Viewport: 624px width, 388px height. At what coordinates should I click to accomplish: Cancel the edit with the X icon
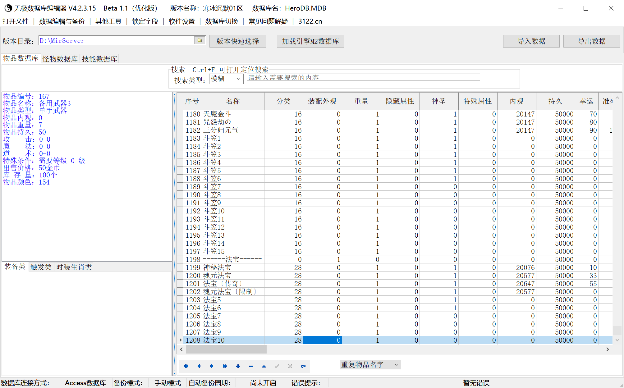tap(290, 366)
